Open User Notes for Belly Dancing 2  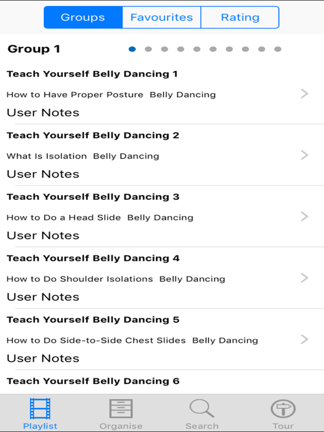pos(43,174)
